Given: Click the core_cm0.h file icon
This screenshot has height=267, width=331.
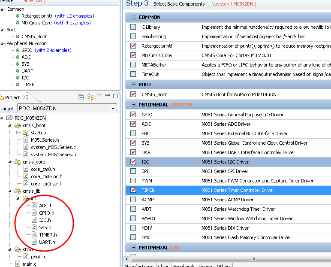Looking at the screenshot, I should 26,169.
